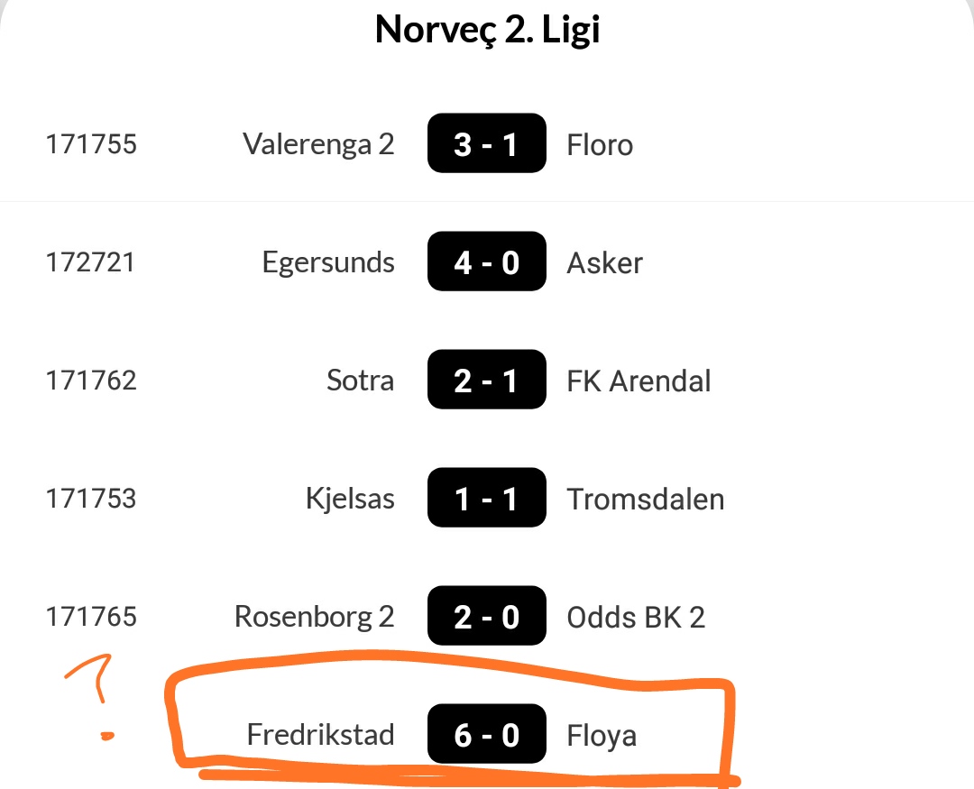The width and height of the screenshot is (974, 789).
Task: Click match code 171753
Action: click(x=91, y=498)
